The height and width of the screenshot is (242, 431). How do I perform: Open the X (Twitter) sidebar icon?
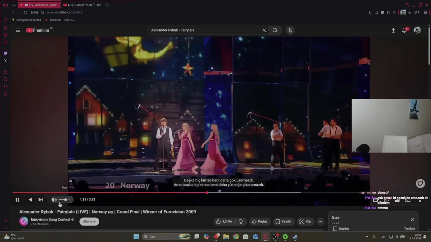tap(5, 61)
